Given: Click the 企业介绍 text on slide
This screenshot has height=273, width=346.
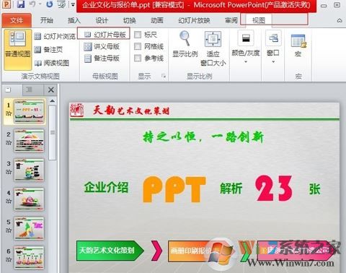Looking at the screenshot, I should coord(106,187).
